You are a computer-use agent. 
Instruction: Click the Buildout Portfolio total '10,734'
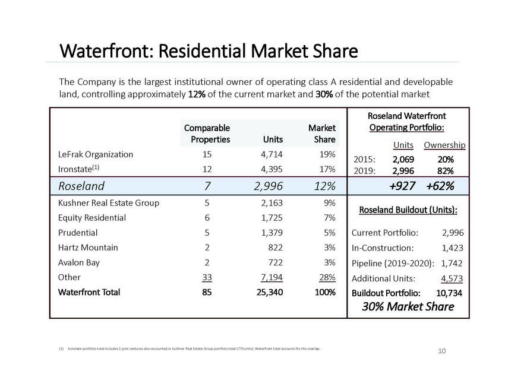[x=449, y=293]
